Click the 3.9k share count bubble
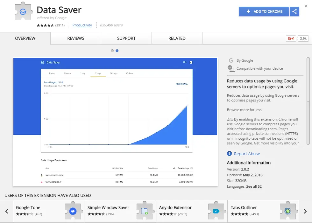The image size is (312, 223). (303, 38)
